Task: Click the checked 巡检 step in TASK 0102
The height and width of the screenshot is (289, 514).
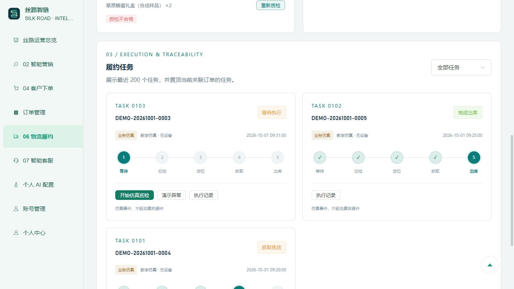Action: [x=358, y=157]
